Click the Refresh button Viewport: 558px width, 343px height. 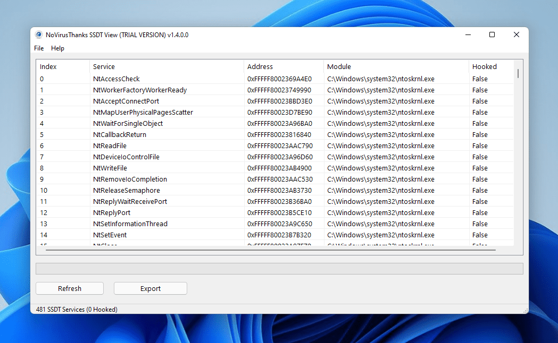point(70,288)
